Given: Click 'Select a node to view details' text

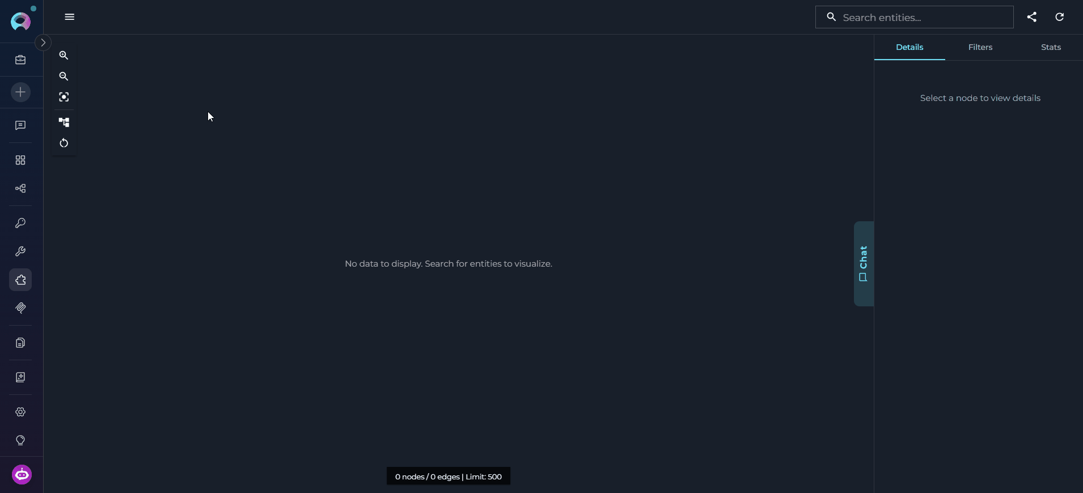Looking at the screenshot, I should [980, 98].
